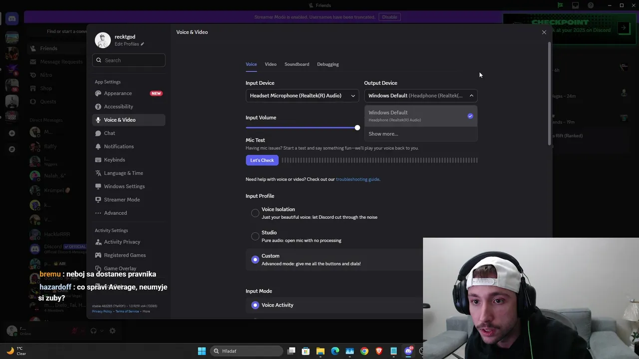The height and width of the screenshot is (359, 639).
Task: Switch to the Voice tab
Action: 251,64
